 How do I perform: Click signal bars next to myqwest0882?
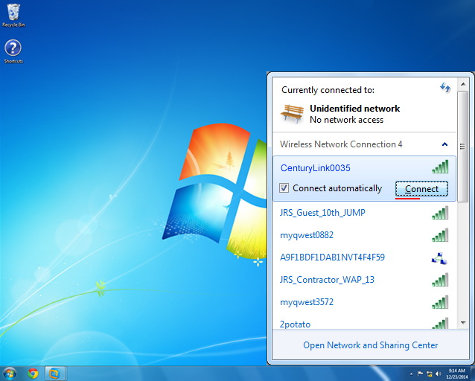coord(440,235)
